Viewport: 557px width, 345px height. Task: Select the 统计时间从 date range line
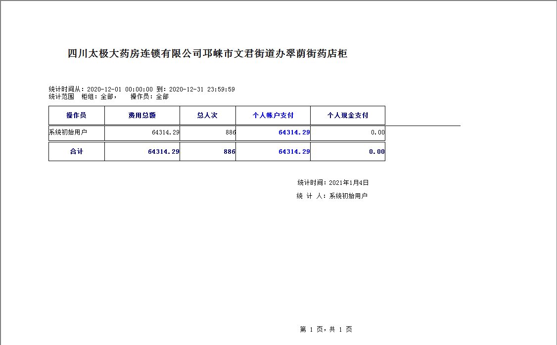[142, 89]
